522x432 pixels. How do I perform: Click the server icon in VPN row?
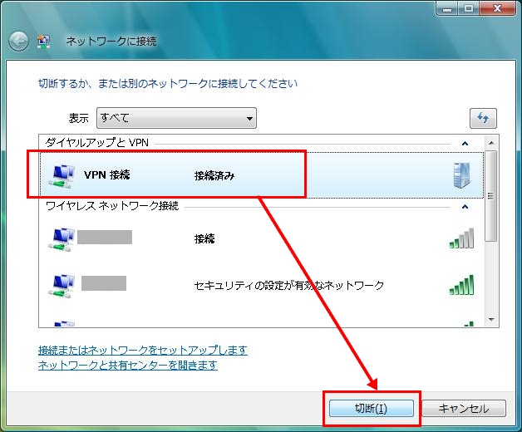(x=462, y=175)
